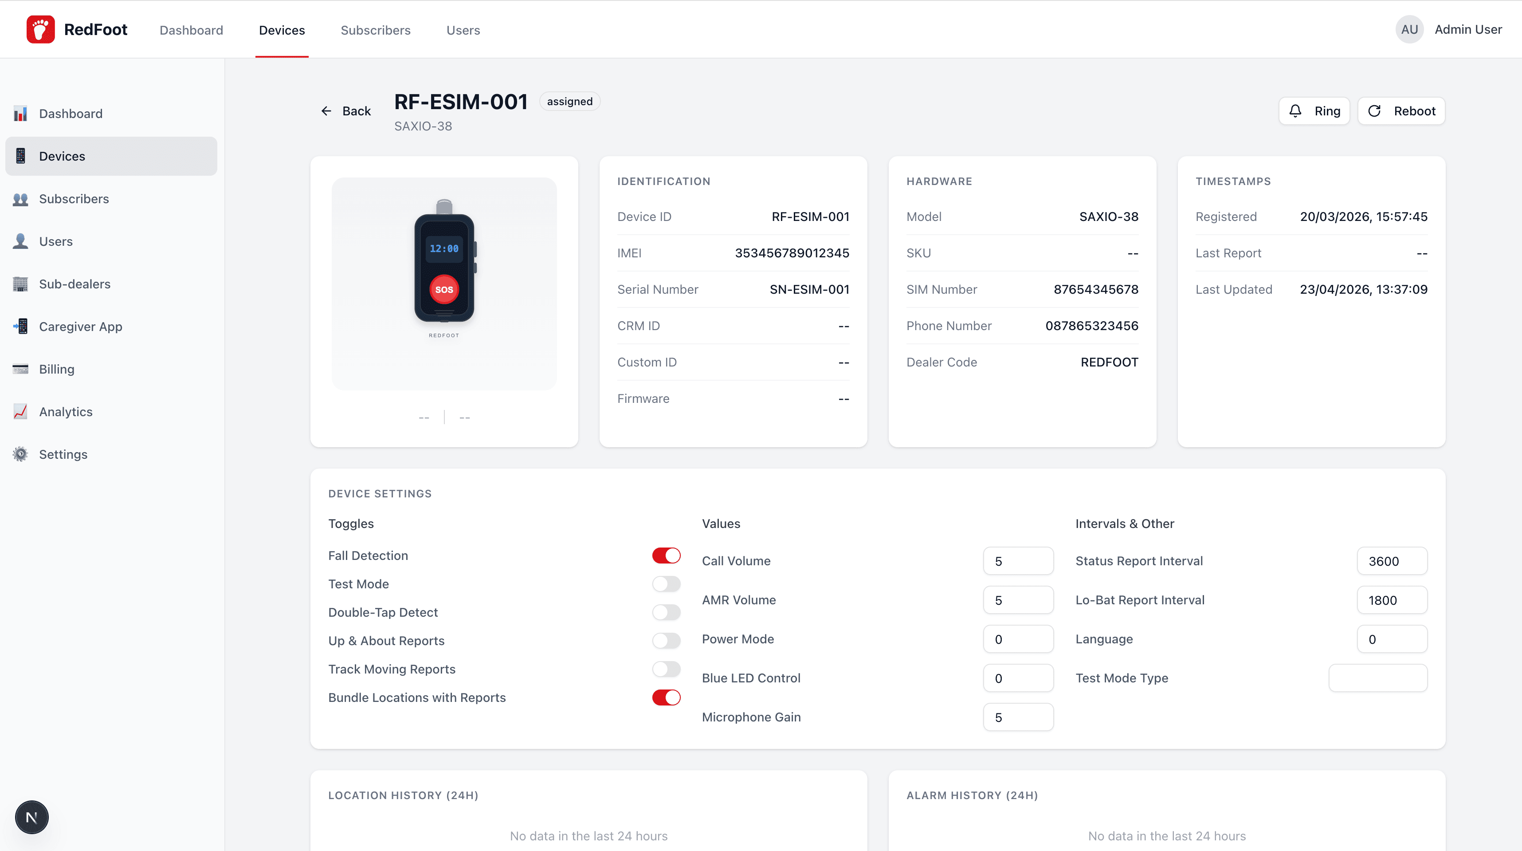Open Subscribers from sidebar people icon
Screen dimensions: 1522x851
[x=20, y=199]
